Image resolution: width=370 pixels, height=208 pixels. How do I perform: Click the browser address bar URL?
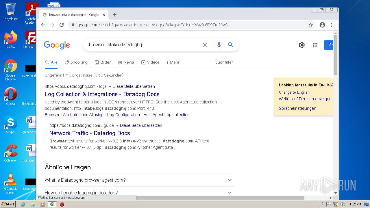click(153, 25)
